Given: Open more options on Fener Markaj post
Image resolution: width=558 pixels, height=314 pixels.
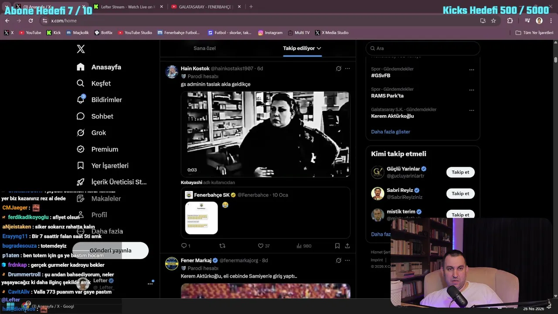Looking at the screenshot, I should [347, 260].
